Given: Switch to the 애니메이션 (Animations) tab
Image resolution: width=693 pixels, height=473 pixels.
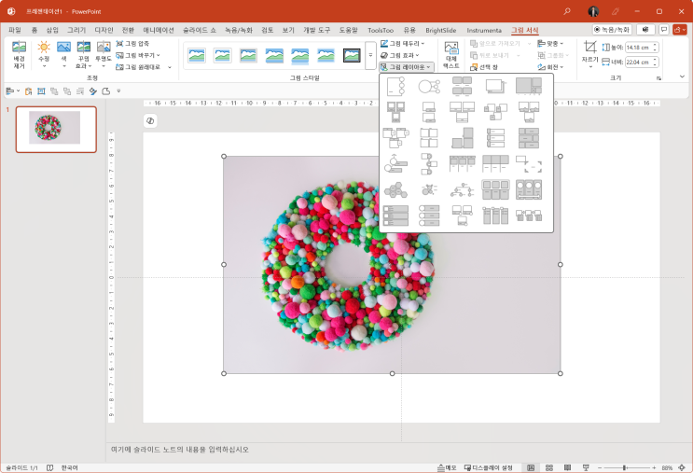Looking at the screenshot, I should pos(159,30).
